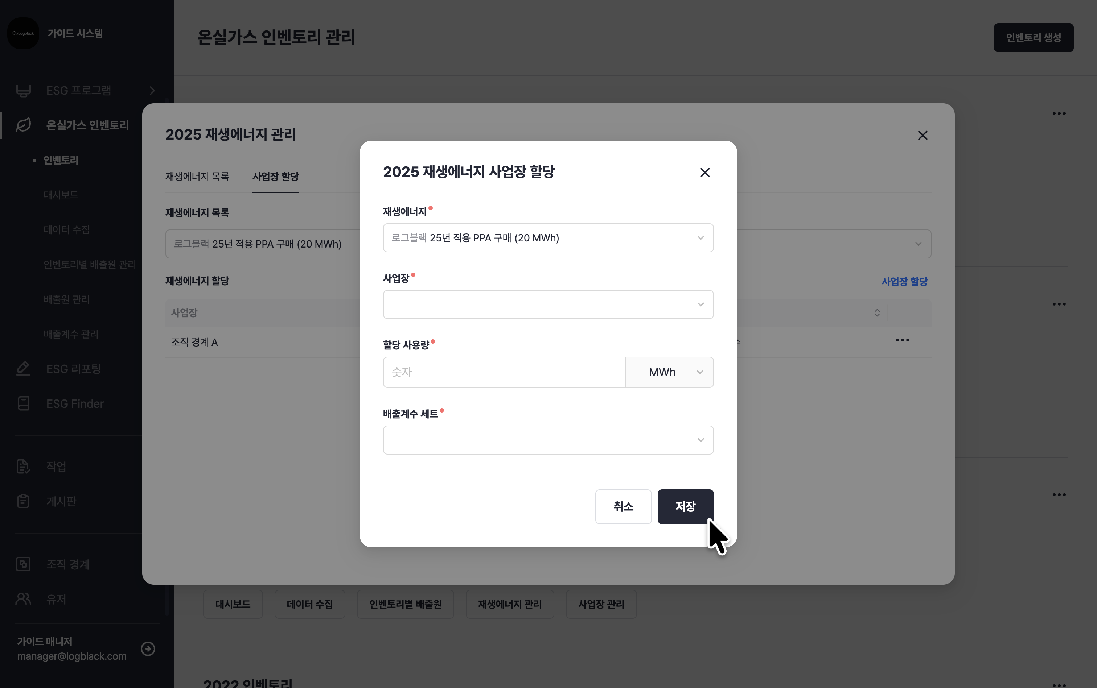Expand the 배출계수 세트 dropdown

548,440
